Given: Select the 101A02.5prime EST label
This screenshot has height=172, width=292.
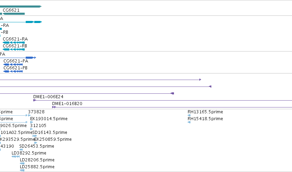Looking at the screenshot, I should (x=16, y=133).
